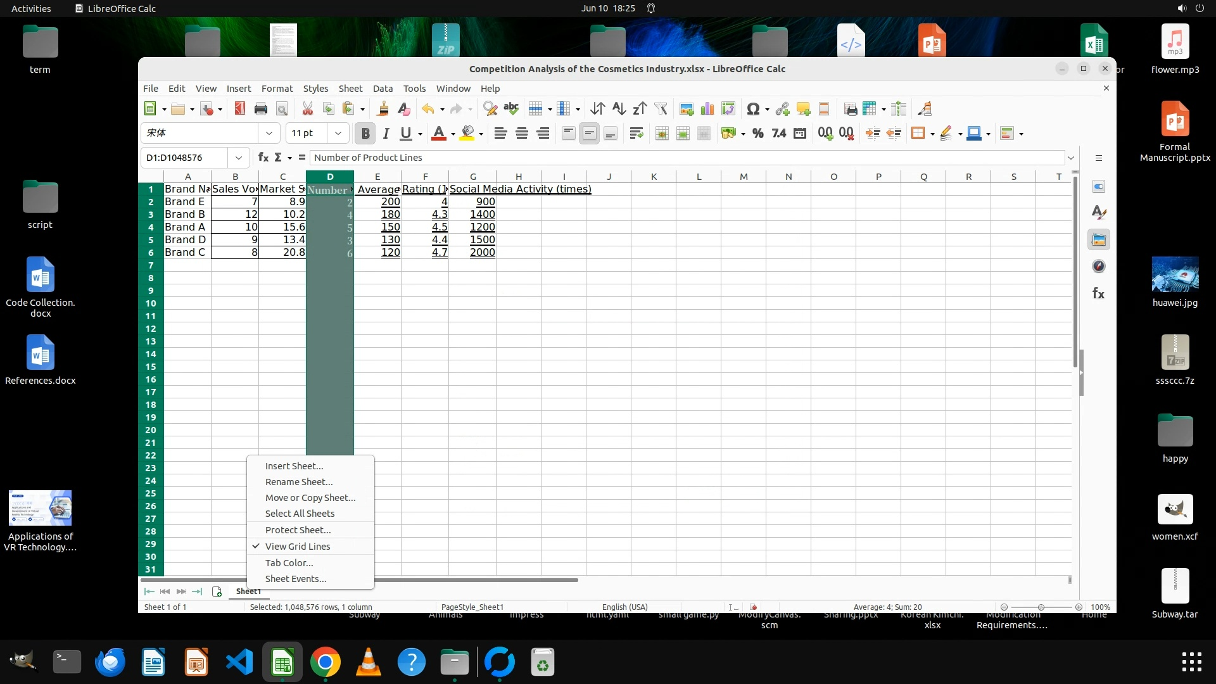Click the Add Decimal Place icon
This screenshot has width=1216, height=684.
(825, 133)
